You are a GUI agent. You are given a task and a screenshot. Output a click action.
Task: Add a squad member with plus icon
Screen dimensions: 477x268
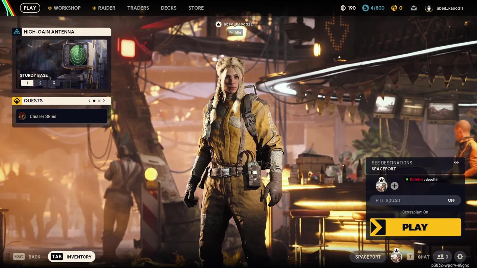tap(394, 186)
